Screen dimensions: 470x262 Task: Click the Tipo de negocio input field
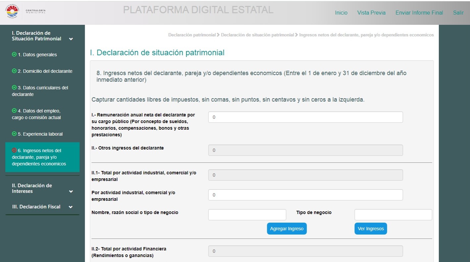(393, 215)
